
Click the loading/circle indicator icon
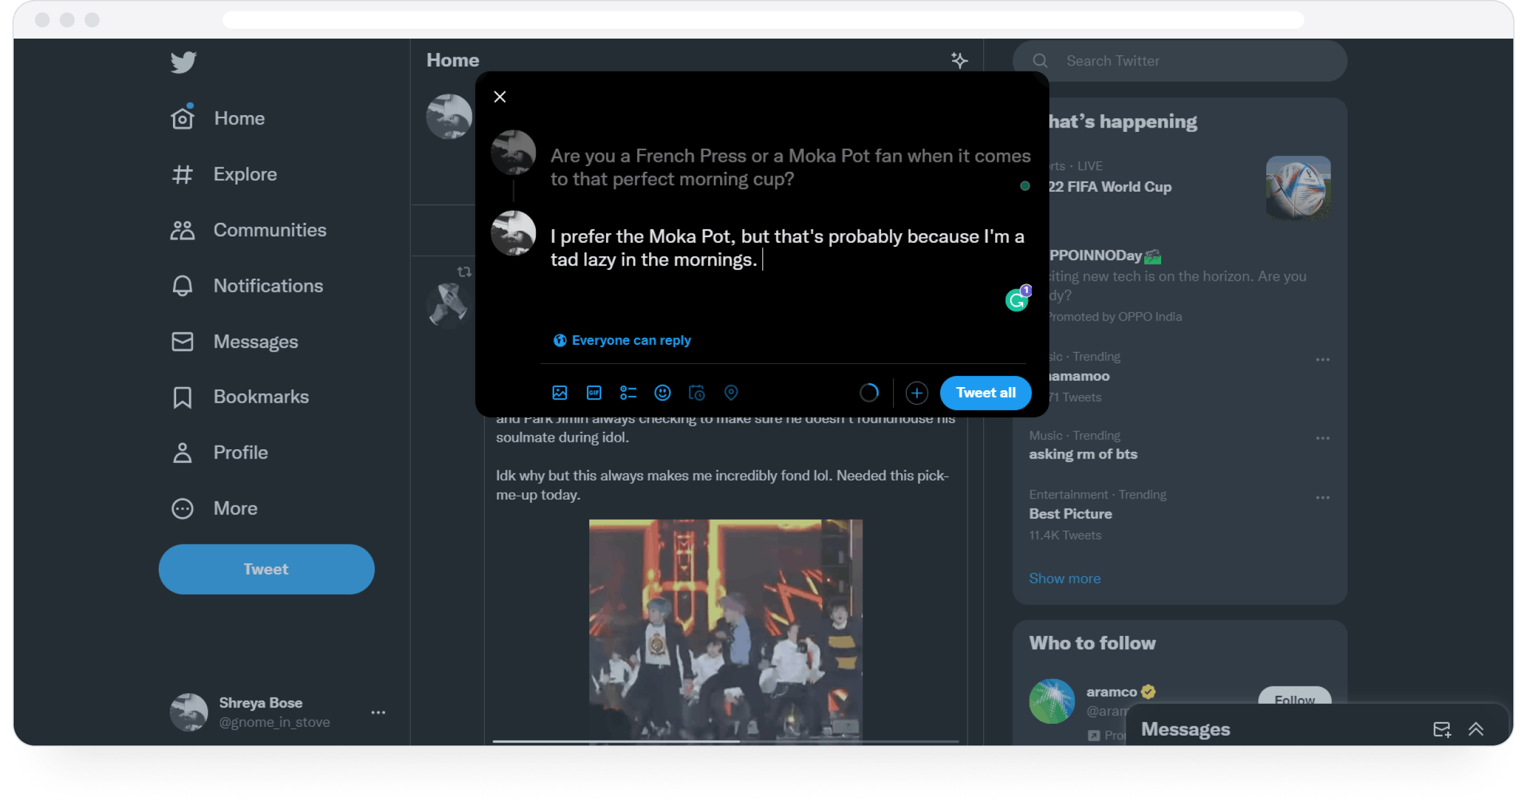[x=869, y=392]
